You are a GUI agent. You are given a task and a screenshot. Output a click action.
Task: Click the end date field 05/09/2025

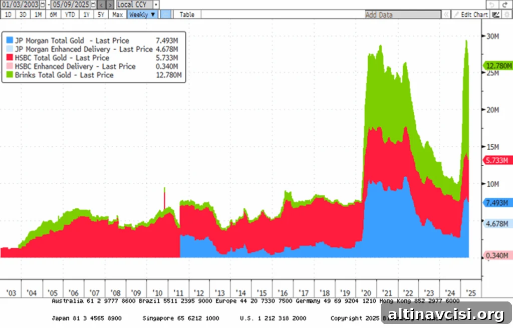tap(71, 5)
